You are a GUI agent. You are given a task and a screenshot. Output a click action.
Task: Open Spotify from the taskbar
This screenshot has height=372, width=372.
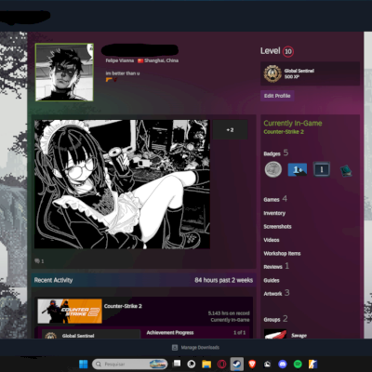pyautogui.click(x=298, y=364)
